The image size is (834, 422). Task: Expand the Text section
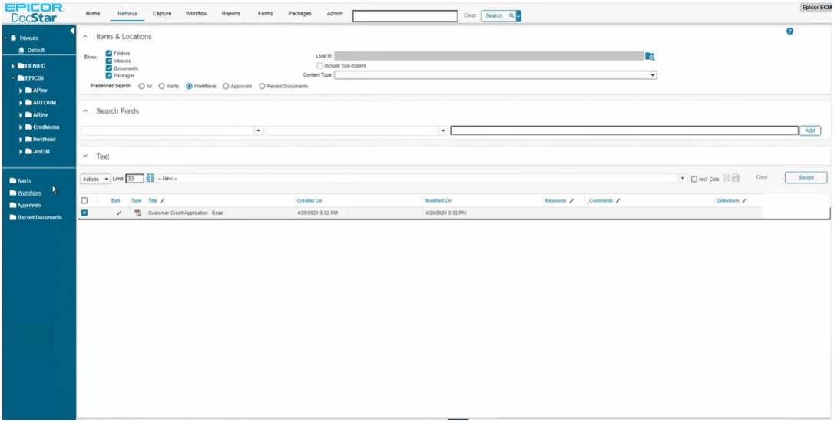(85, 157)
